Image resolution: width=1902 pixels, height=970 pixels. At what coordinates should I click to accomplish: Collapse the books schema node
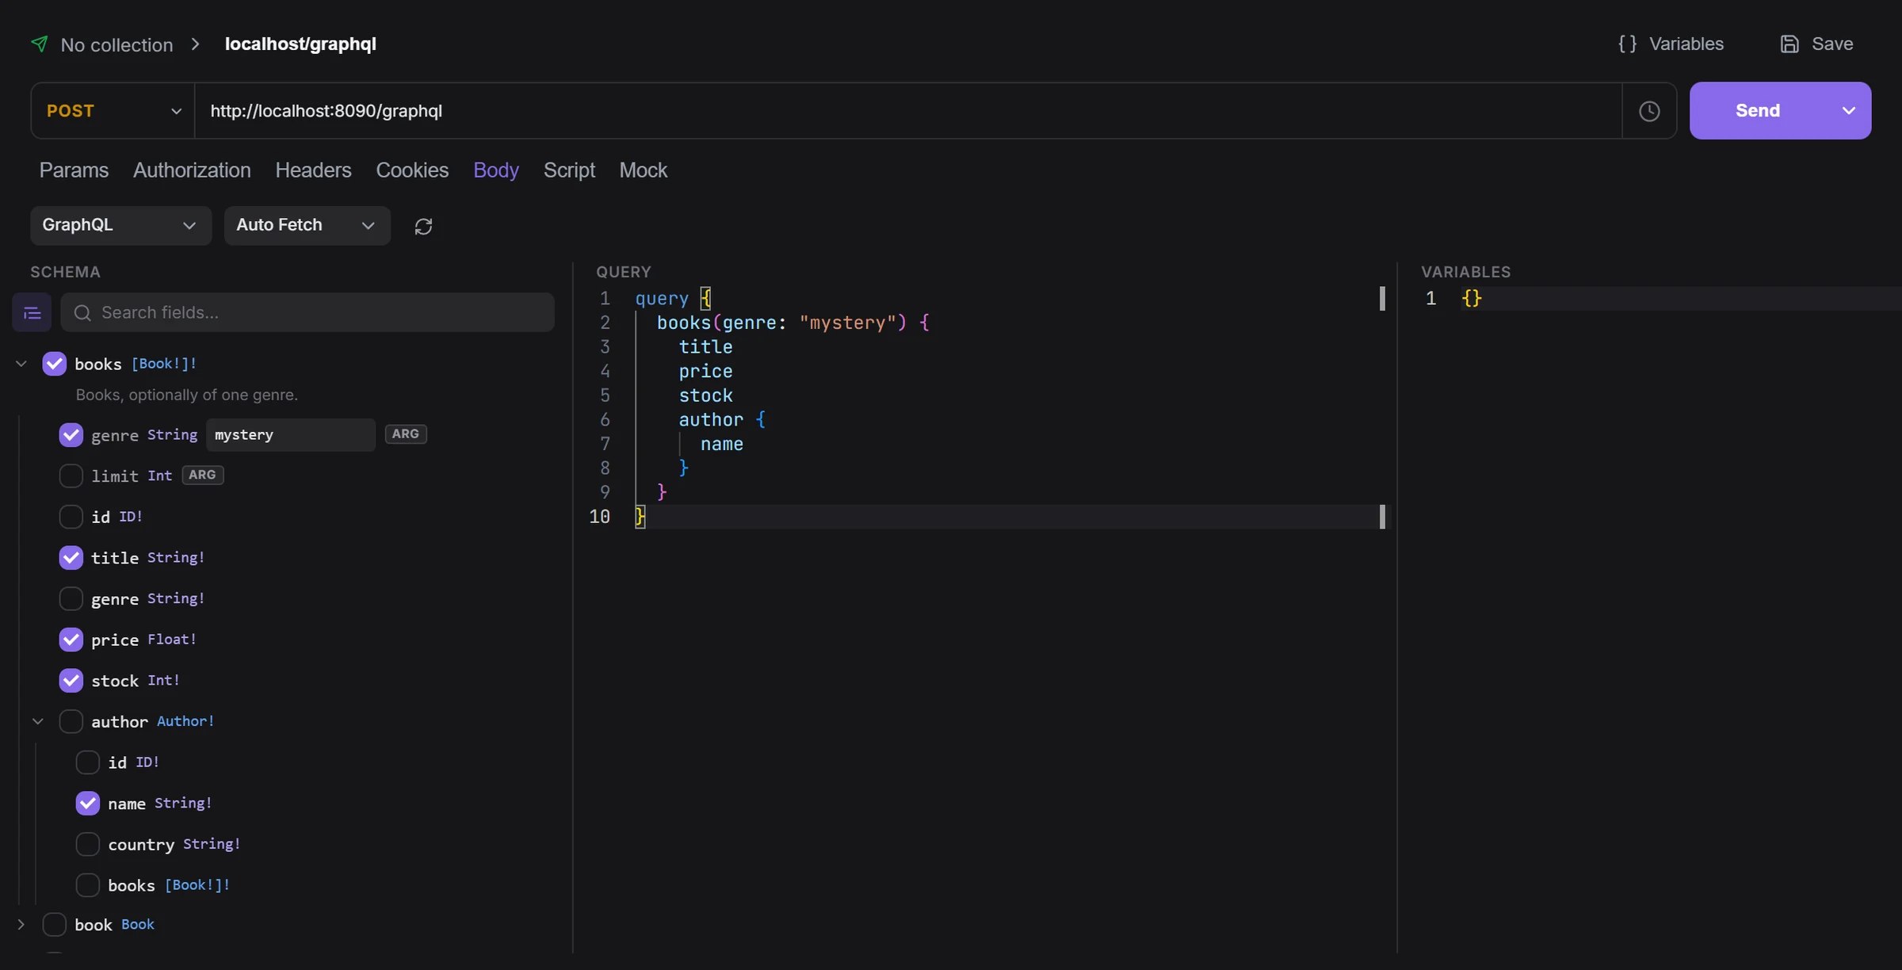(21, 364)
